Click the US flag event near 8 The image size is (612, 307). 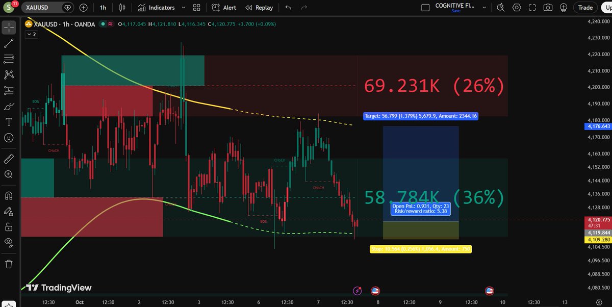point(375,291)
